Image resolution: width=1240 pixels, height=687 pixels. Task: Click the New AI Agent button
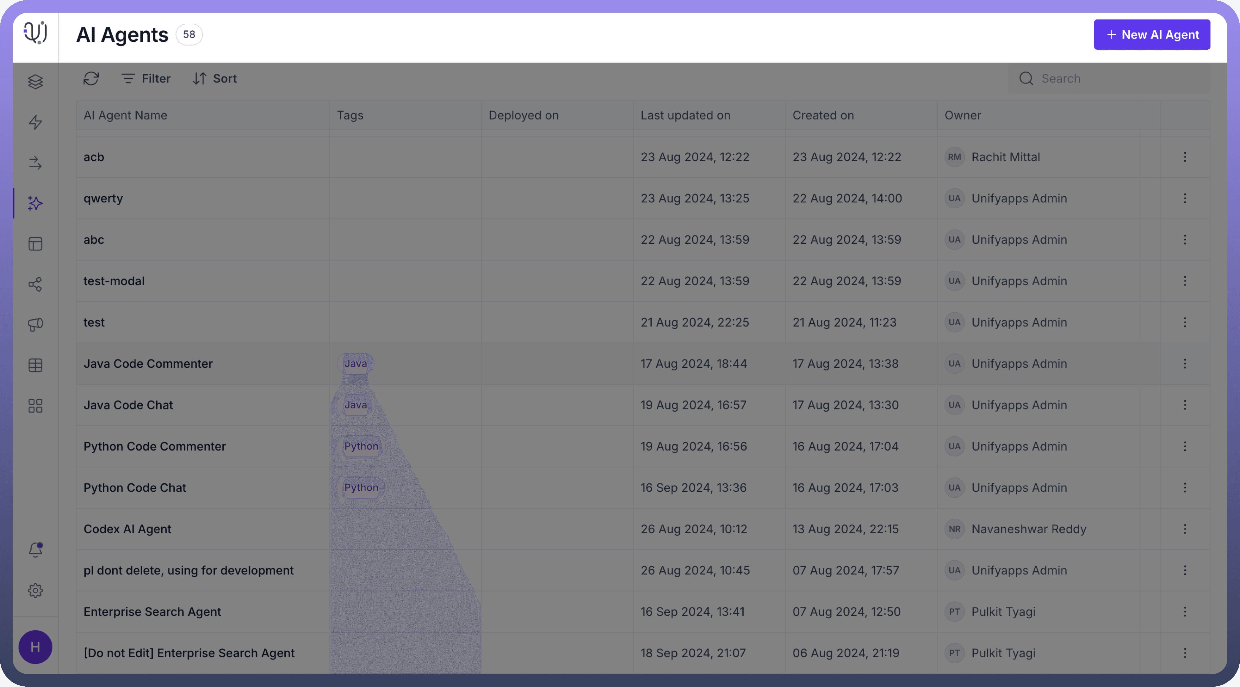[1151, 35]
